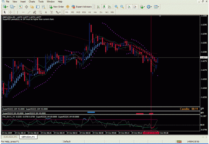Open the File menu
The image size is (209, 144).
pos(8,2)
